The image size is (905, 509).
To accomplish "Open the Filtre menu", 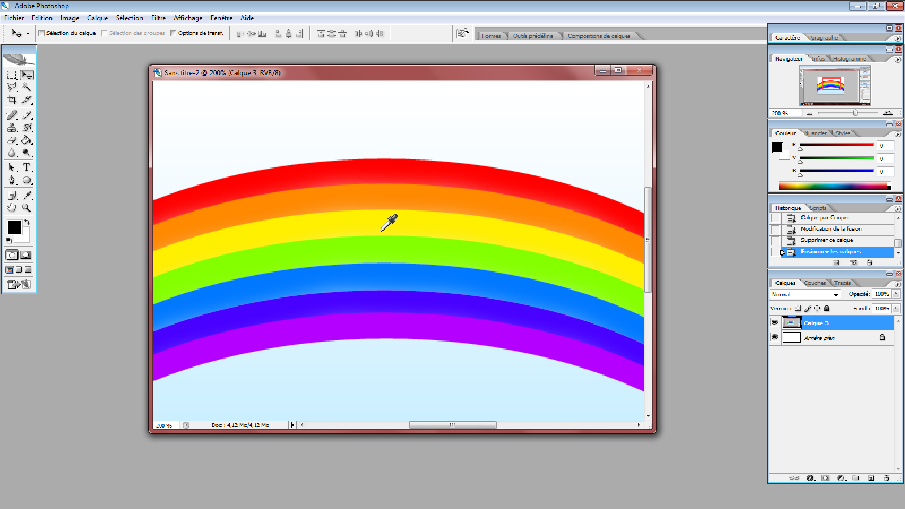I will [x=158, y=18].
